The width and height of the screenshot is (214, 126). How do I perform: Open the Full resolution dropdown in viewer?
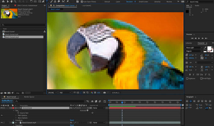point(65,92)
